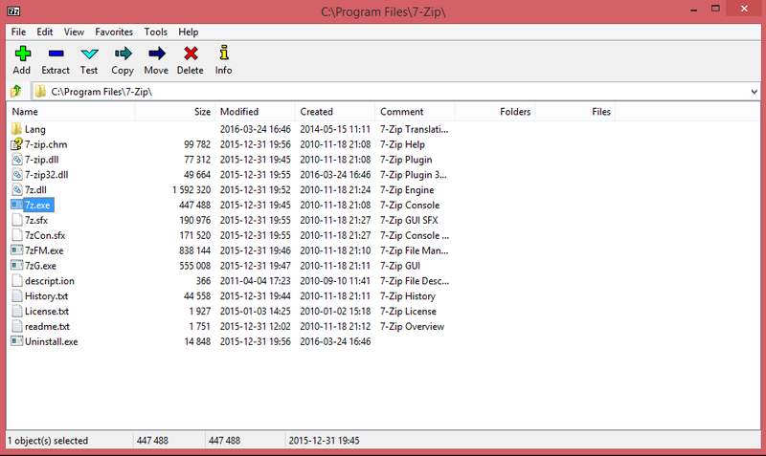Select the descript.ion file icon
Viewport: 766px width, 456px height.
pos(16,280)
